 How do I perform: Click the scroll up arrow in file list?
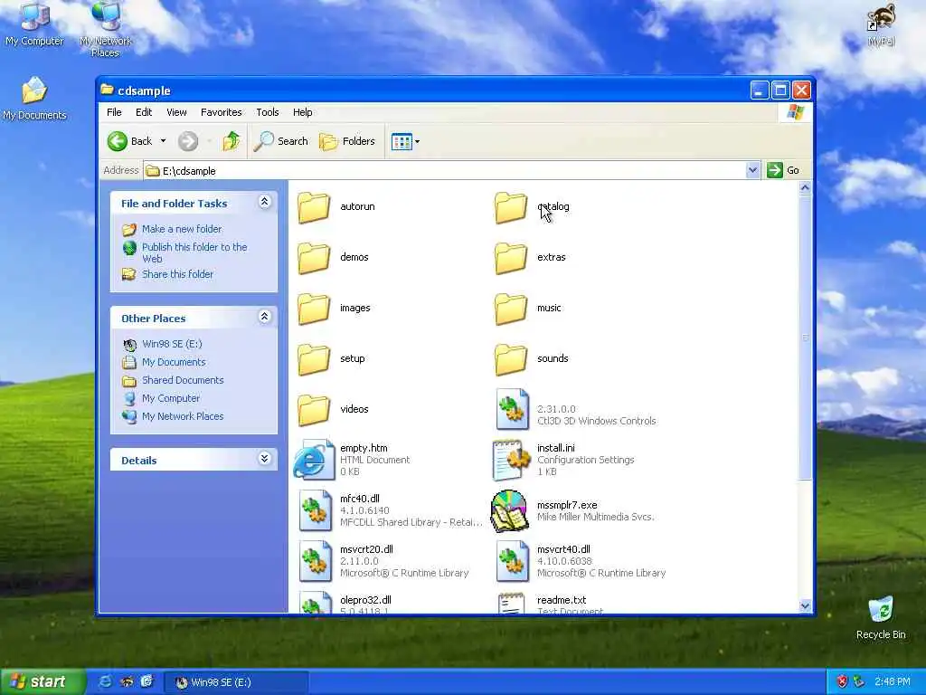pyautogui.click(x=805, y=188)
